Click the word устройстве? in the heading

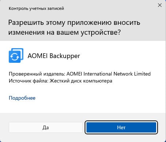pos(101,32)
